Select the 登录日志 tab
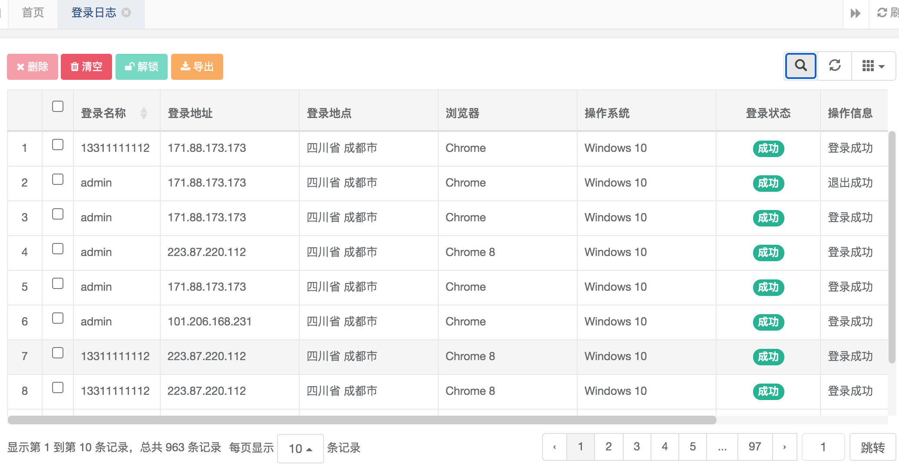899x466 pixels. (94, 13)
